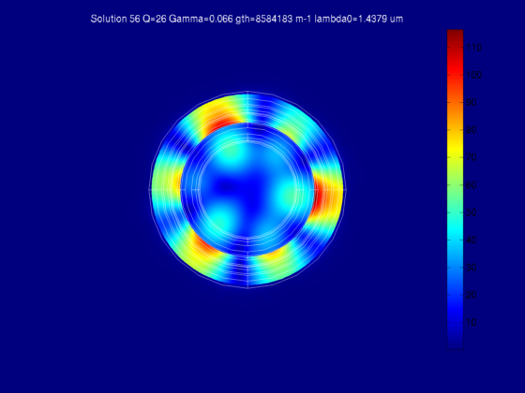Click the red hotspot at upper-left ring
This screenshot has height=393, width=525.
click(219, 124)
